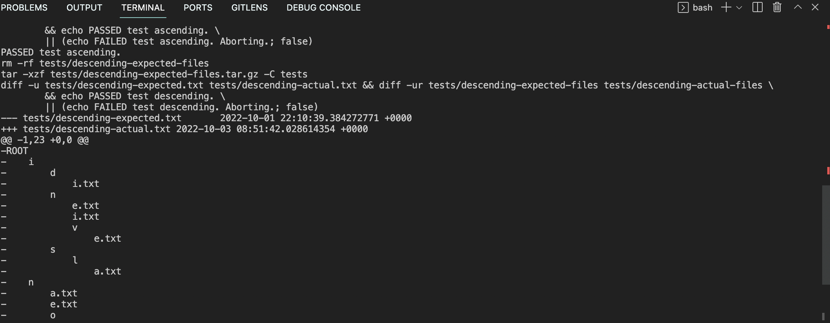Close the panel with the X icon
This screenshot has width=830, height=323.
click(x=815, y=8)
